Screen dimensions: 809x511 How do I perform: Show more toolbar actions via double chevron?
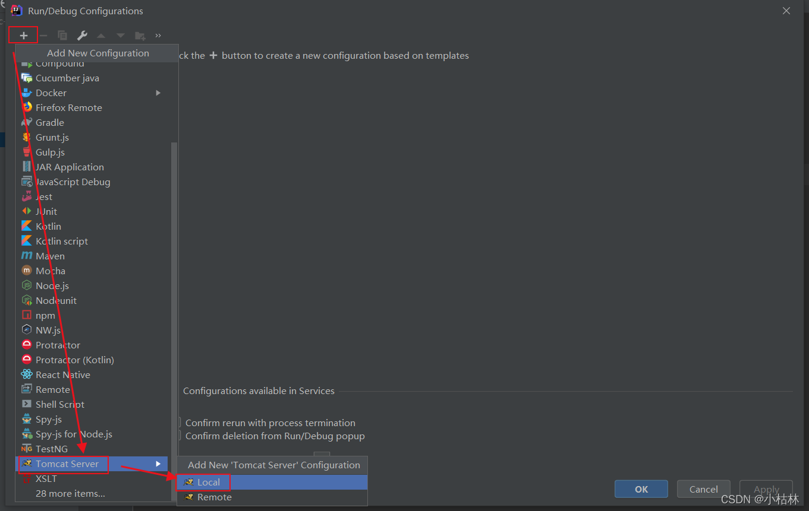[158, 36]
